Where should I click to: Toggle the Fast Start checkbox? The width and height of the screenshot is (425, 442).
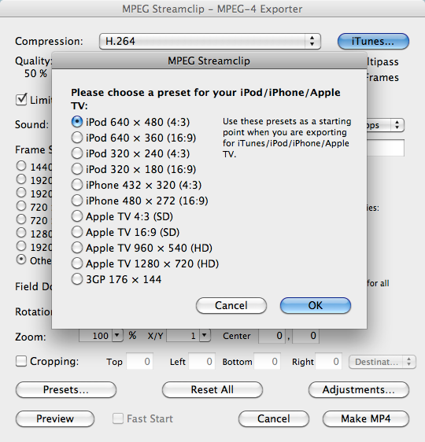click(118, 418)
